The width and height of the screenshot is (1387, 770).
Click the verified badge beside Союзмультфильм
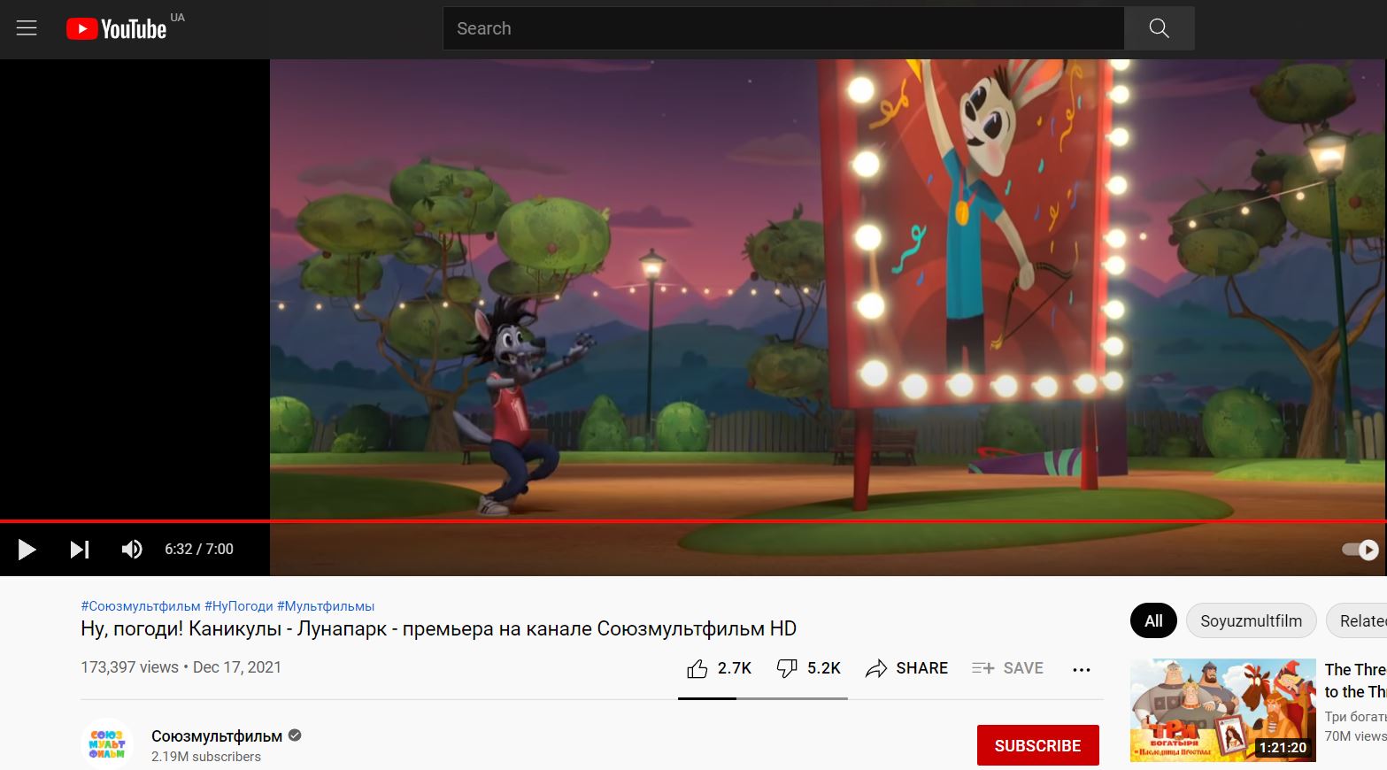(295, 735)
